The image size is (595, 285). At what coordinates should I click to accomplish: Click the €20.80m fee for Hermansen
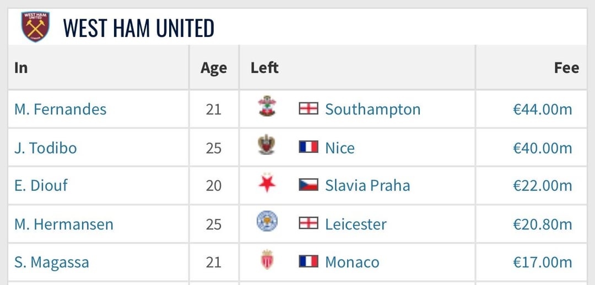point(542,224)
